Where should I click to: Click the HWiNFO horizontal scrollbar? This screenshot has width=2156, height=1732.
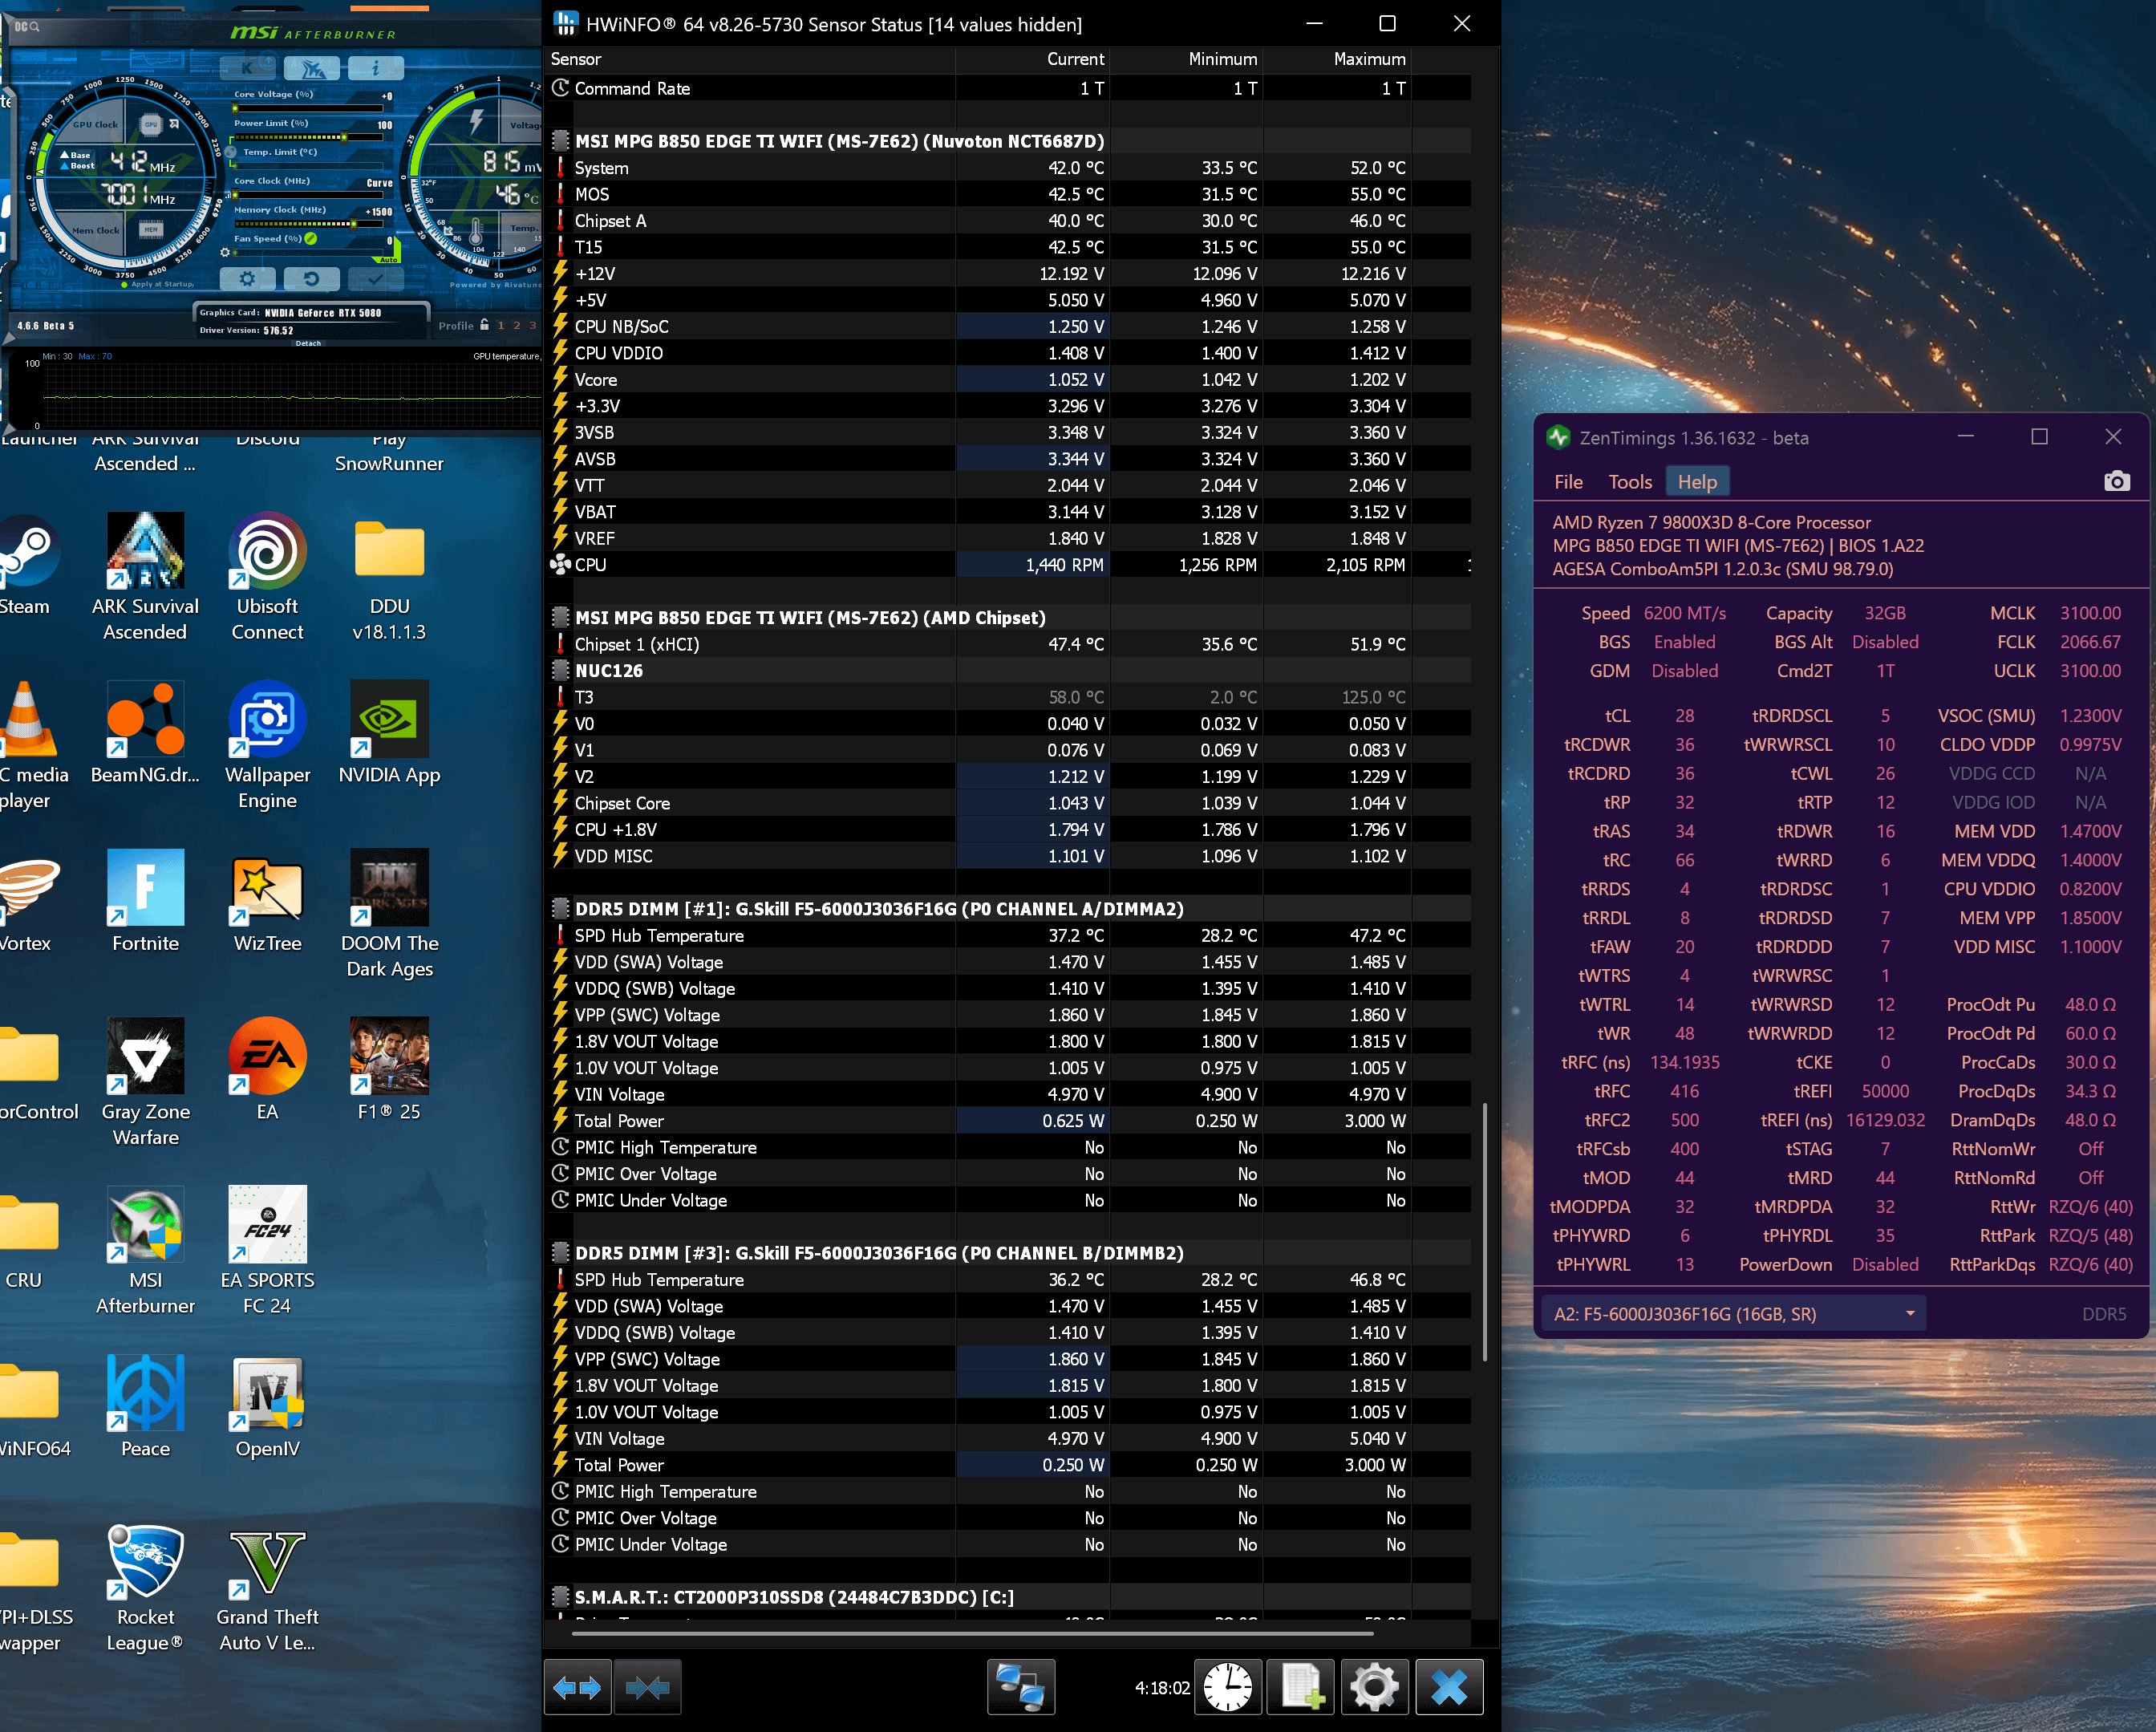click(x=972, y=1634)
